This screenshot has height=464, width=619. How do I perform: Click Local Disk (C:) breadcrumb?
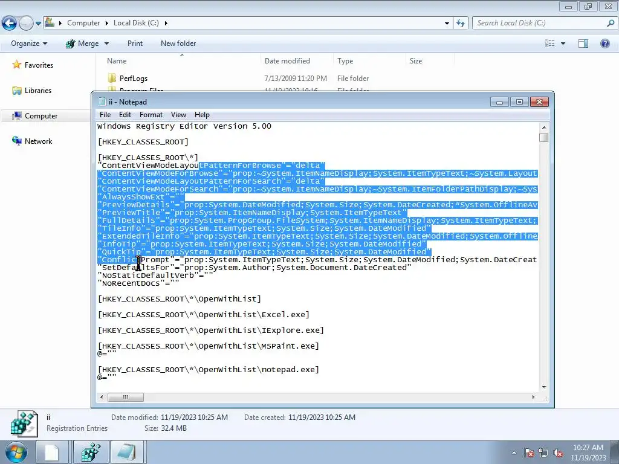pyautogui.click(x=136, y=23)
